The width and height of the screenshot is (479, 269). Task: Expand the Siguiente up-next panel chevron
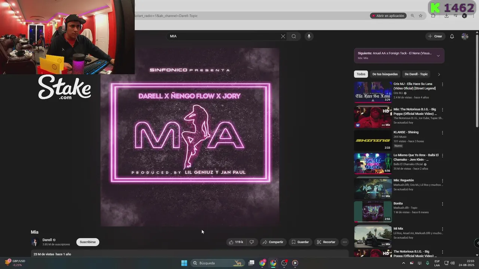point(438,56)
